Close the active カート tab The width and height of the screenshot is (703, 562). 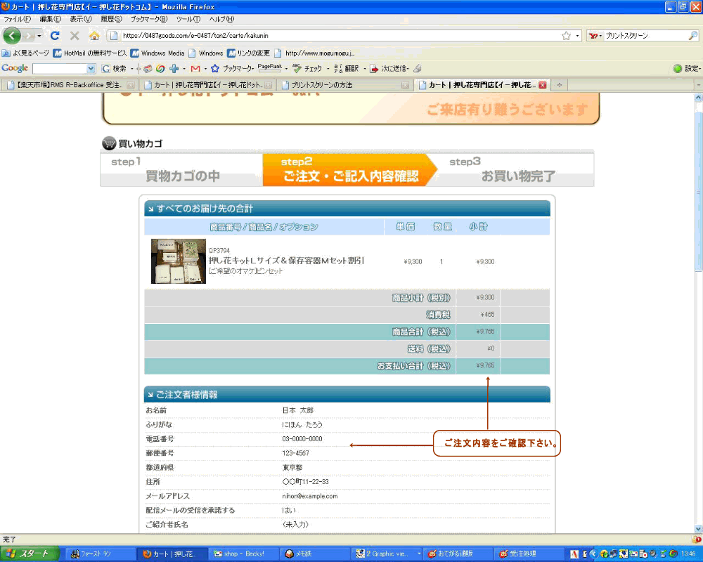point(542,85)
